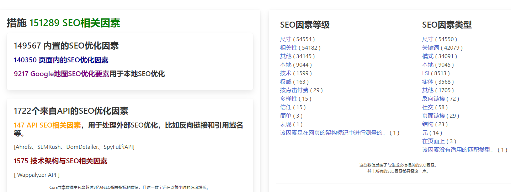Open 其他 link under SEO因素等级
This screenshot has width=511, height=192.
[286, 56]
